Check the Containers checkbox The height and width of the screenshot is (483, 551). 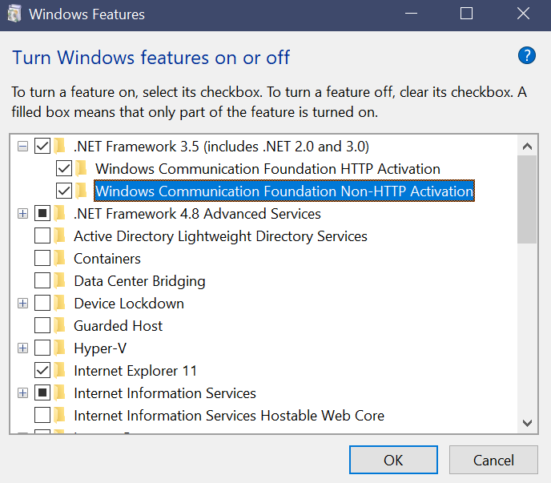click(42, 259)
